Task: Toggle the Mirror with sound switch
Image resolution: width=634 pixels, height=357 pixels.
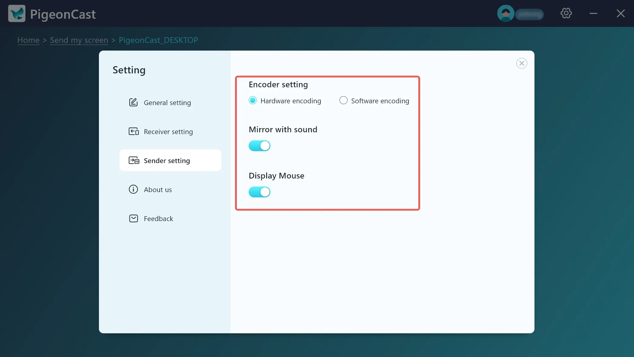Action: coord(260,146)
